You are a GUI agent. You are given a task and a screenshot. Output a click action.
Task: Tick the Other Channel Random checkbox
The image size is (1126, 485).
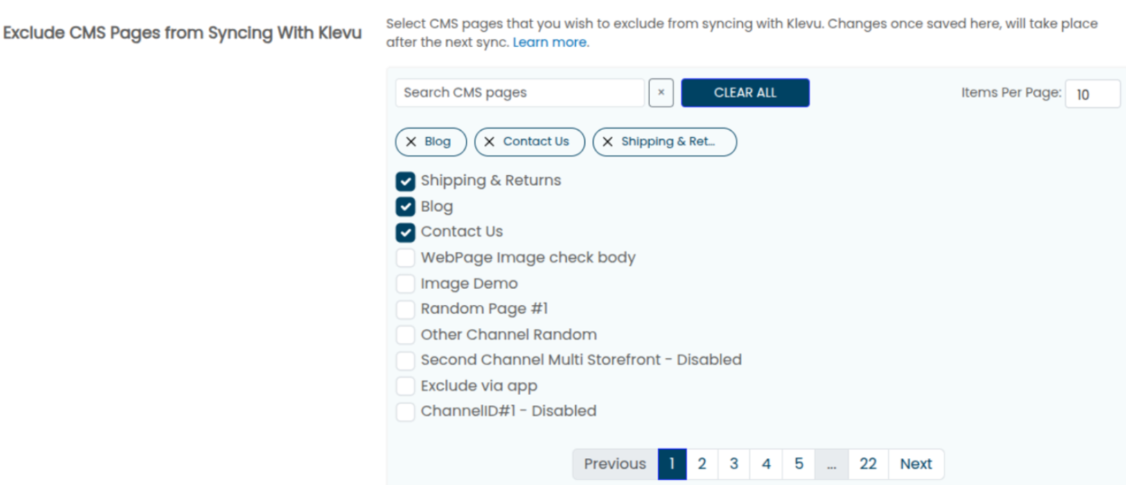point(405,335)
